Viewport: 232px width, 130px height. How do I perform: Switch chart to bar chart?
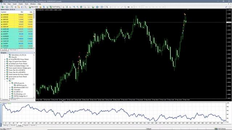click(x=63, y=7)
